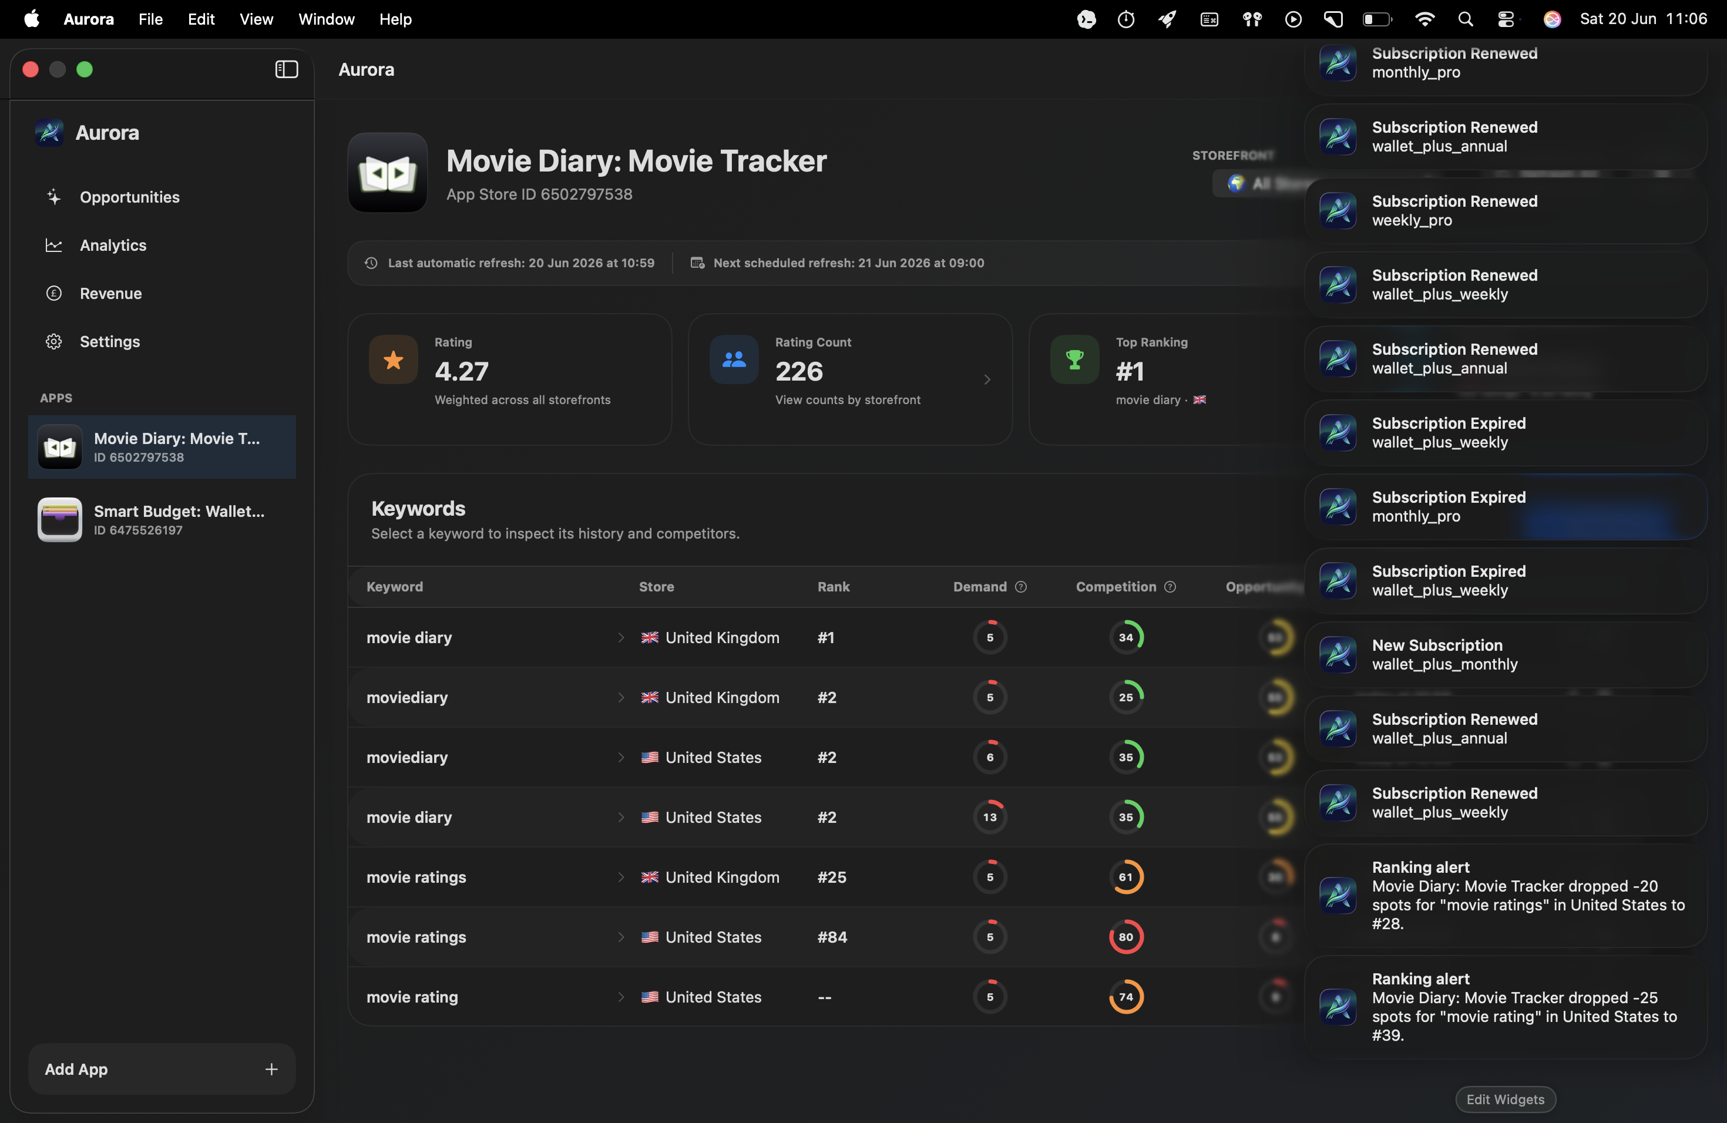This screenshot has height=1123, width=1727.
Task: Click the Competition info help icon
Action: pos(1170,587)
